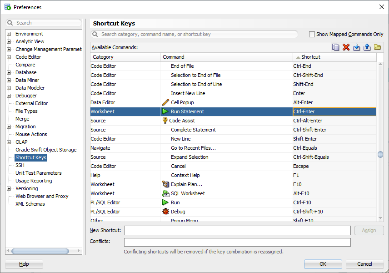Click the Debug bug icon
This screenshot has width=389, height=273.
[165, 212]
